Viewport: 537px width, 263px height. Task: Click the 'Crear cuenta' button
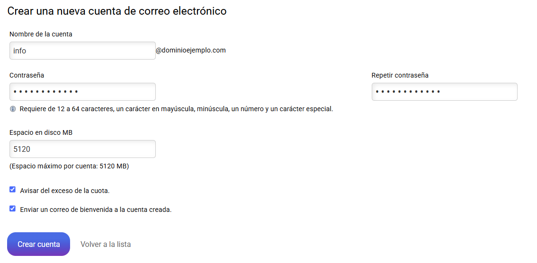pos(39,244)
